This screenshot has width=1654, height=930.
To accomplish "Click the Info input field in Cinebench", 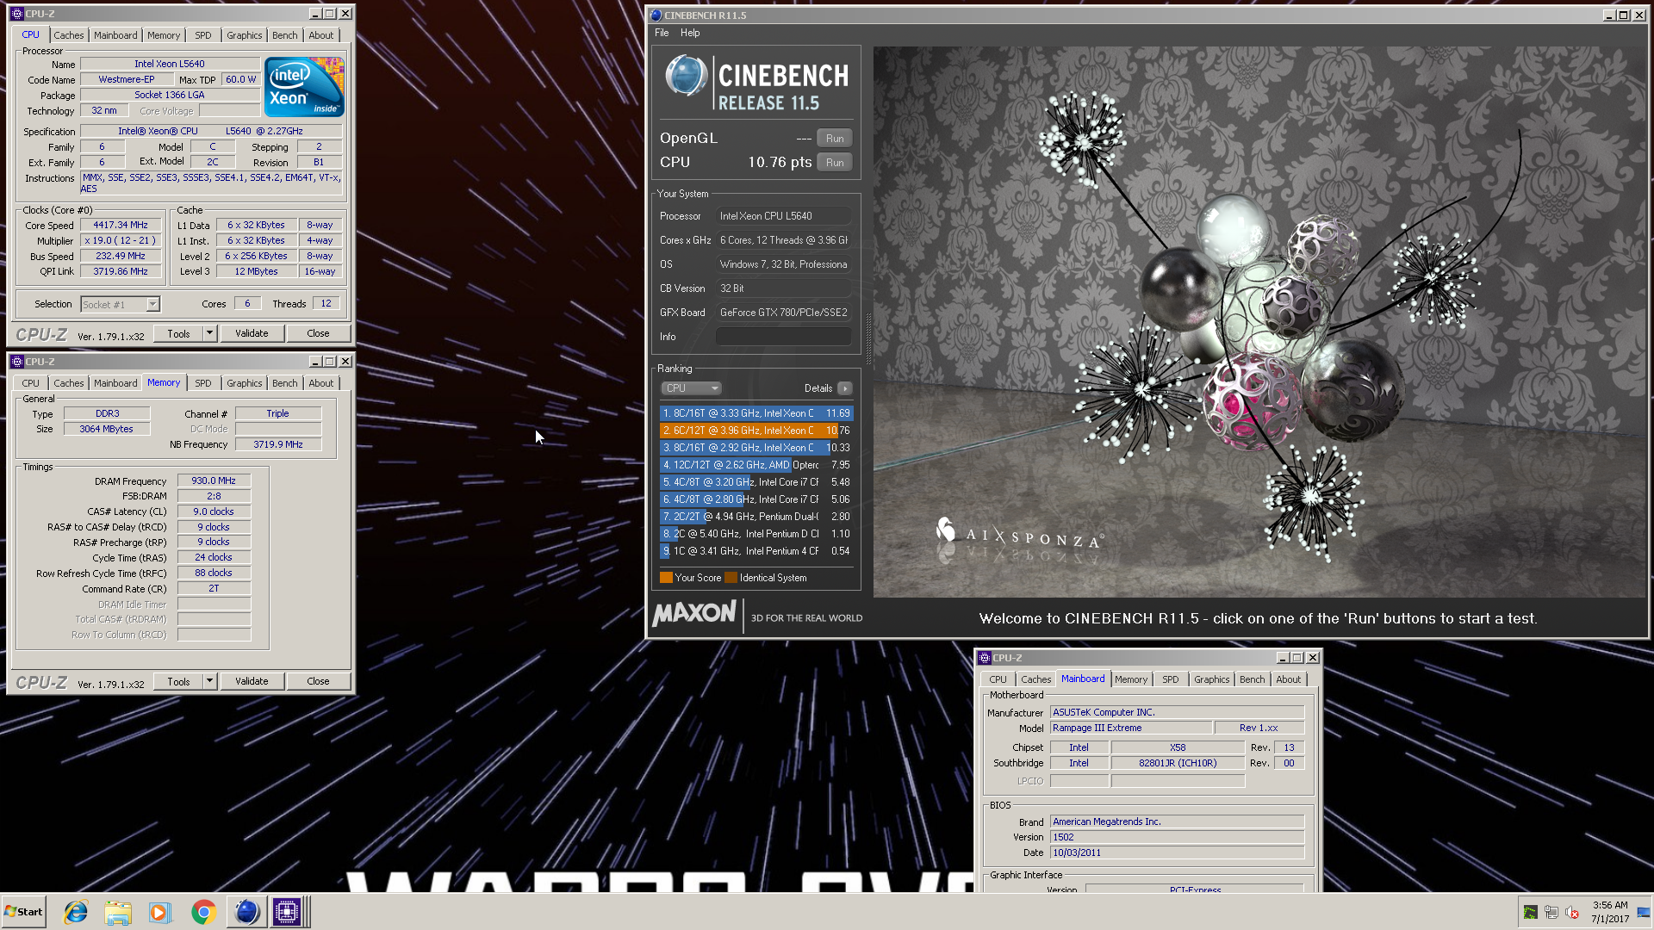I will tap(783, 337).
